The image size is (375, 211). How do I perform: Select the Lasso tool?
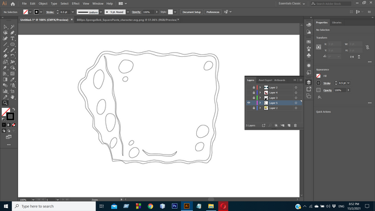click(5, 33)
